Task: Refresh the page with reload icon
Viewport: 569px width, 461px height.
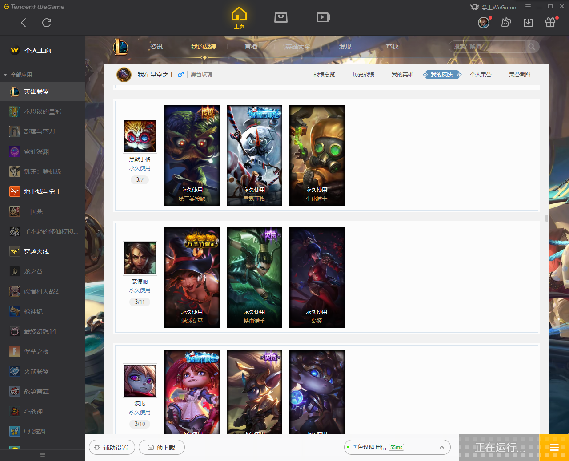Action: click(x=47, y=23)
